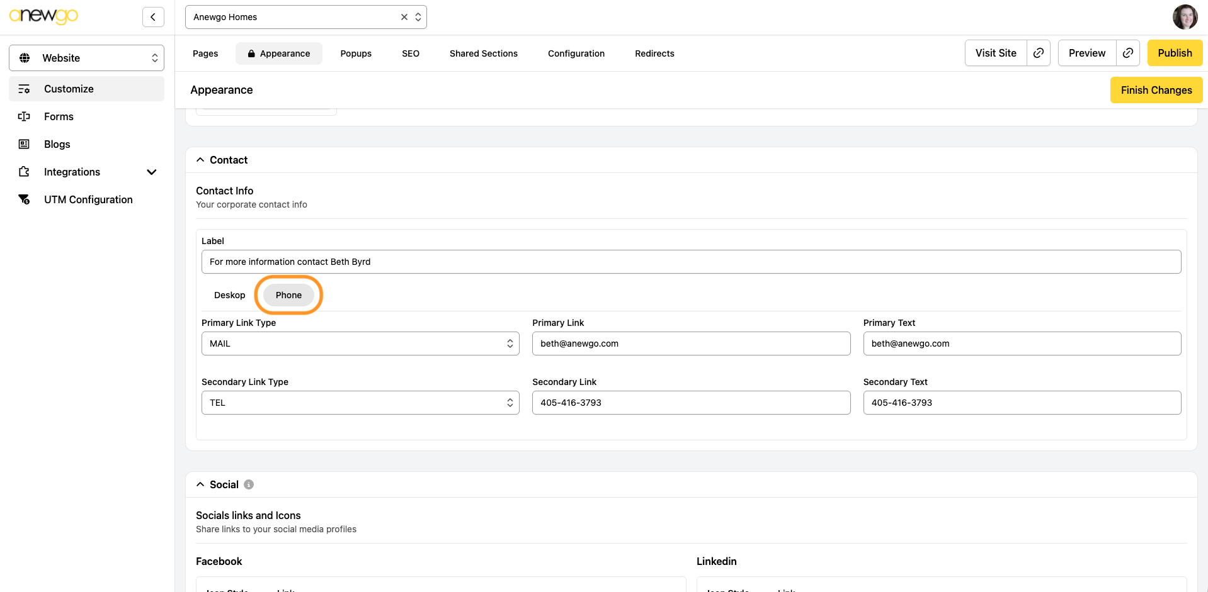Open the user profile avatar
The image size is (1208, 592).
tap(1185, 17)
